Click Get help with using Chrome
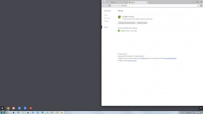203x114 pixels. tap(127, 23)
